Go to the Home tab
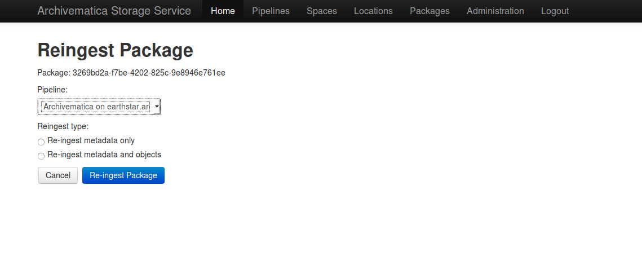The height and width of the screenshot is (256, 642). 223,11
